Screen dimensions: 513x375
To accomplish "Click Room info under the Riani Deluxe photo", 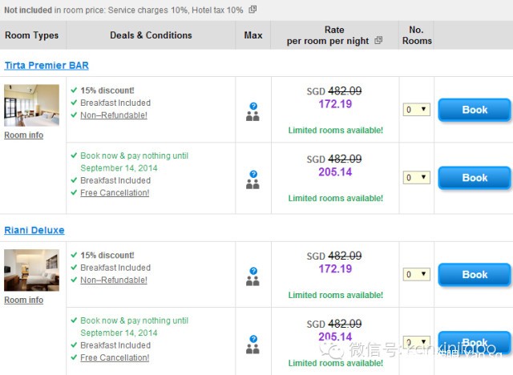I will 24,300.
